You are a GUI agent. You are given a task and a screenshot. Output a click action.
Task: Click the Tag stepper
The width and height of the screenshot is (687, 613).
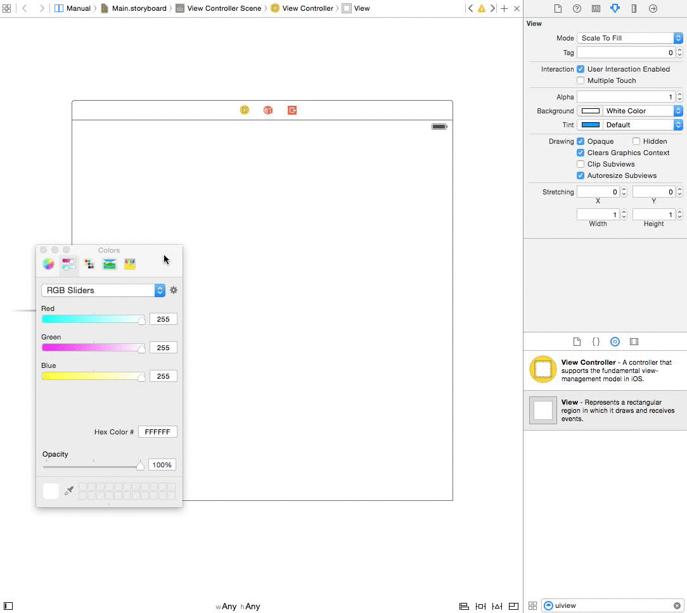tap(679, 53)
